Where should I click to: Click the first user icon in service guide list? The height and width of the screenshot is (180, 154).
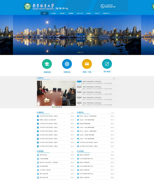(x=38, y=155)
